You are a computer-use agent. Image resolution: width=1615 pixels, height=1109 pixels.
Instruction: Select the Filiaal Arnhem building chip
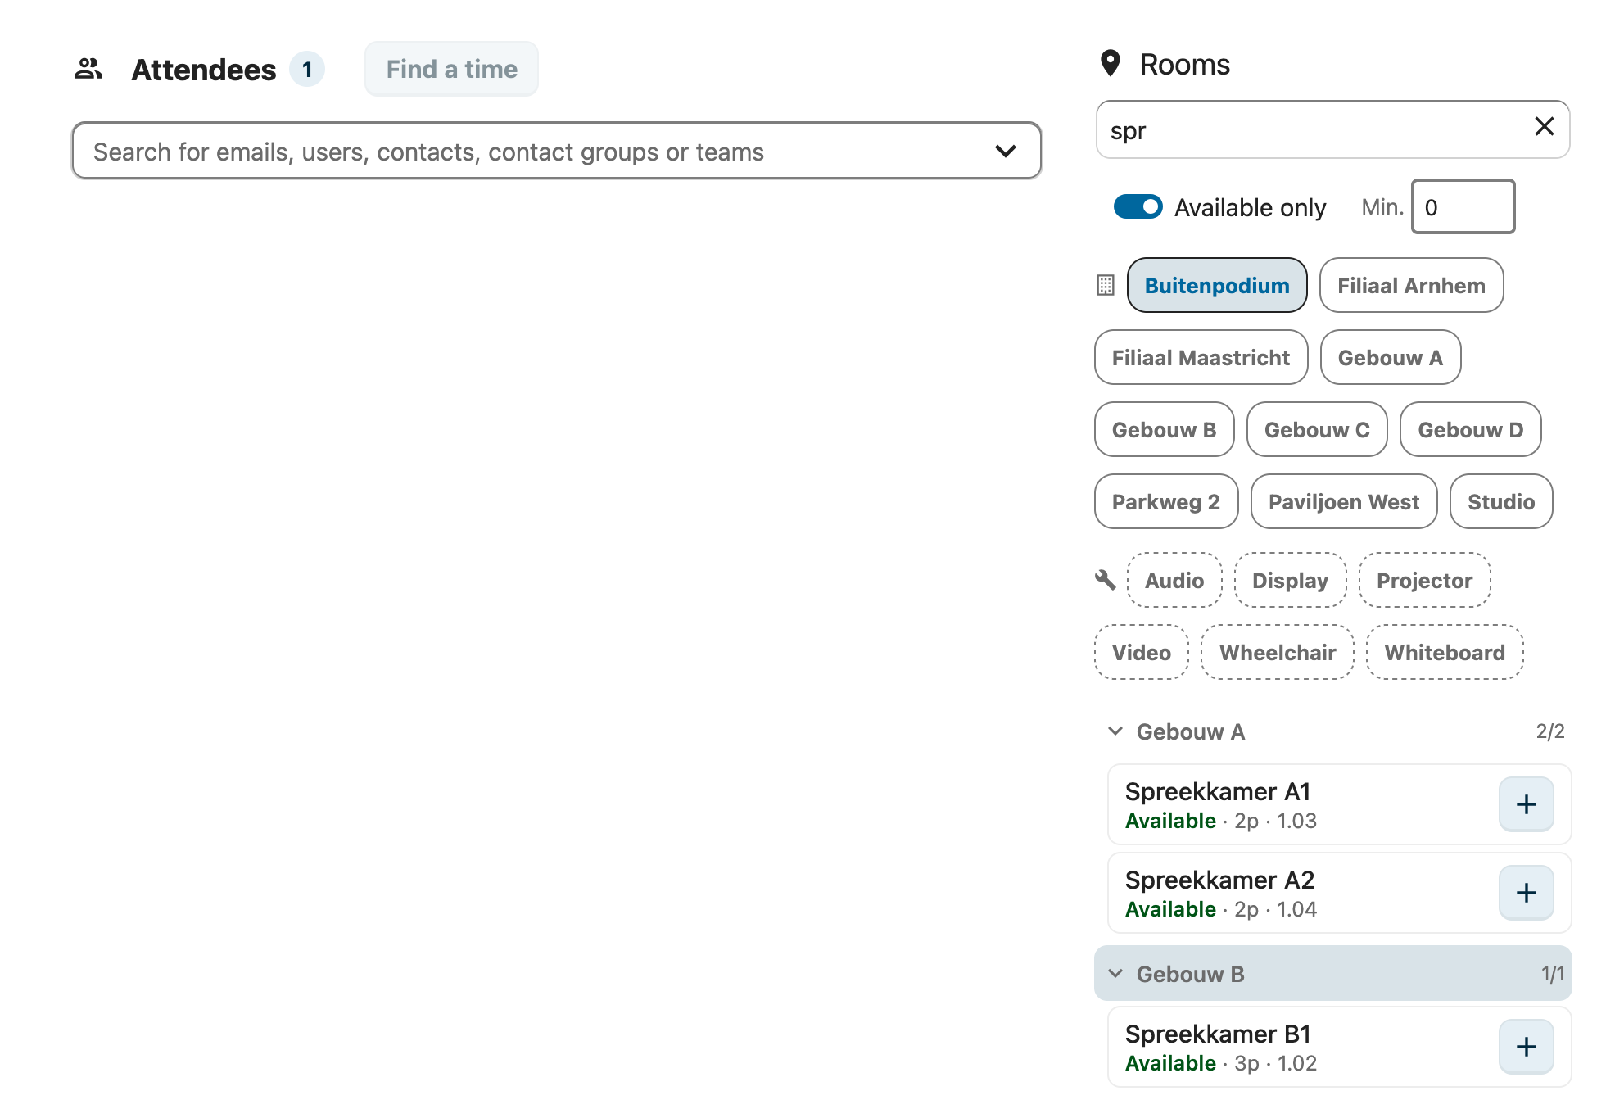(1410, 285)
